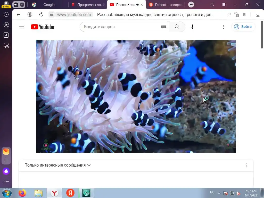The height and width of the screenshot is (198, 264).
Task: Click the picture-in-picture icon in address bar
Action: coord(229,14)
